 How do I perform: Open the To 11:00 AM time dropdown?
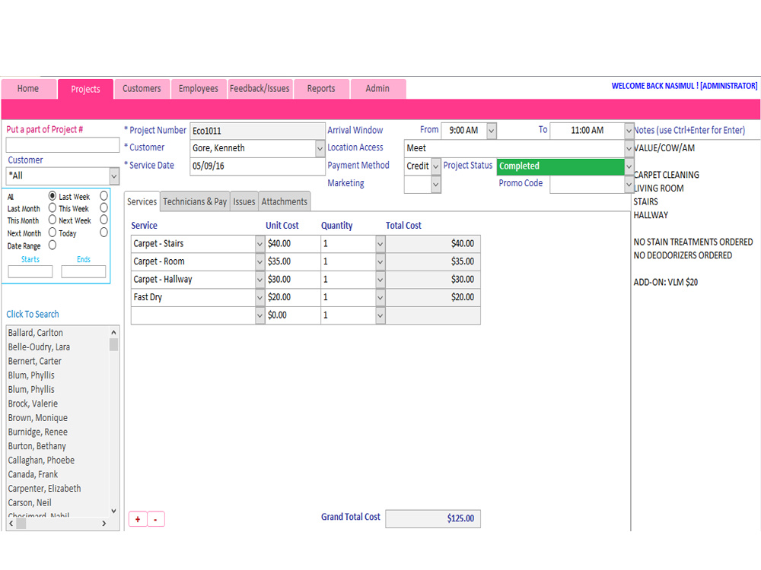point(629,131)
